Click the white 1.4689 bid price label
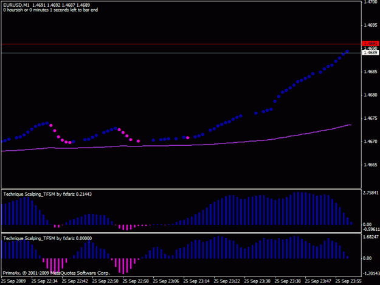380x285 pixels. (x=370, y=52)
